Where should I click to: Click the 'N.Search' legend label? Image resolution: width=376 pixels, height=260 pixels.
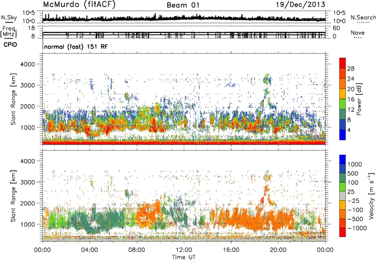point(363,17)
